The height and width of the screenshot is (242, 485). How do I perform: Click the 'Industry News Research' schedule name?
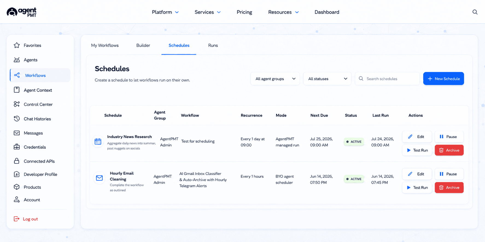tap(129, 136)
